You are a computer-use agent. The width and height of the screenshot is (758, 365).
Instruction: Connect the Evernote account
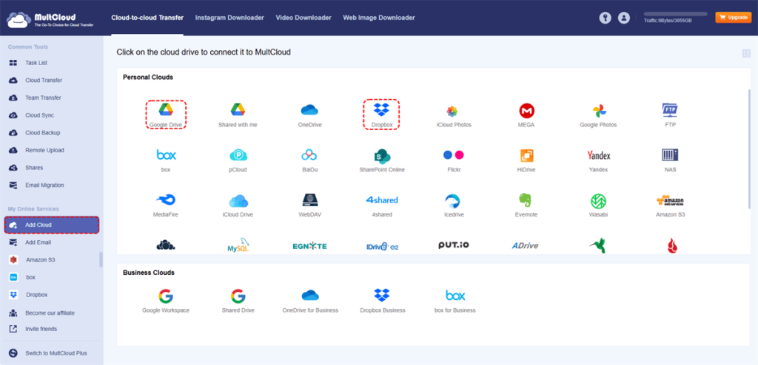(526, 205)
